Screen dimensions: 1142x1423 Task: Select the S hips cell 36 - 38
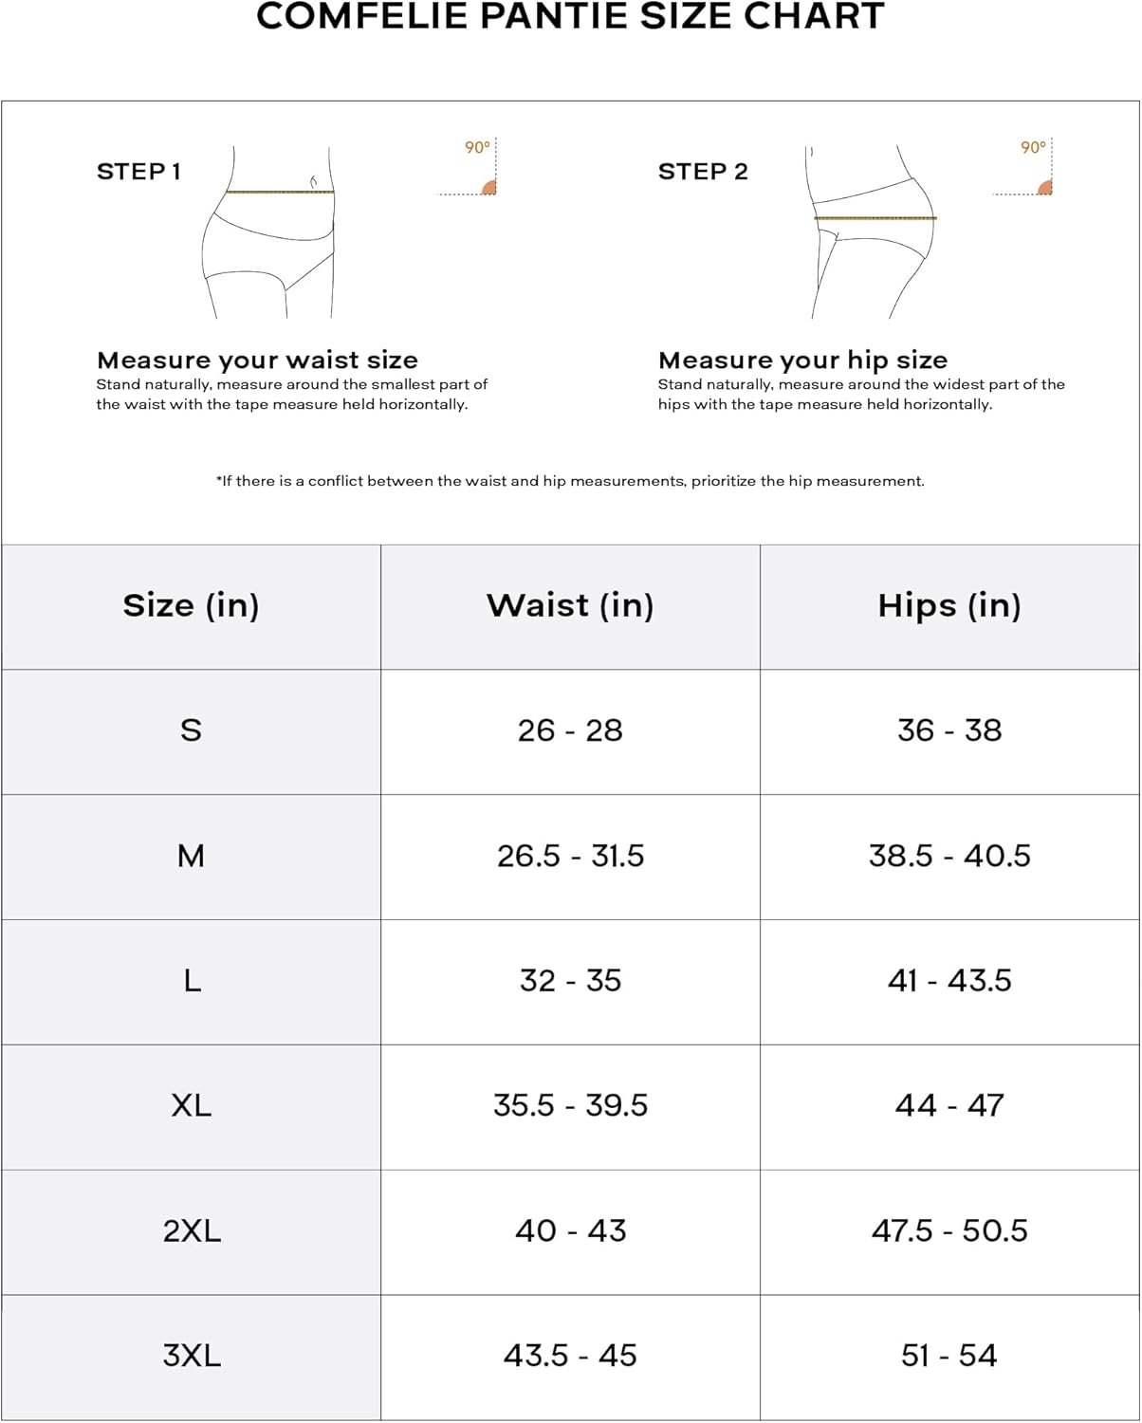[x=949, y=731]
